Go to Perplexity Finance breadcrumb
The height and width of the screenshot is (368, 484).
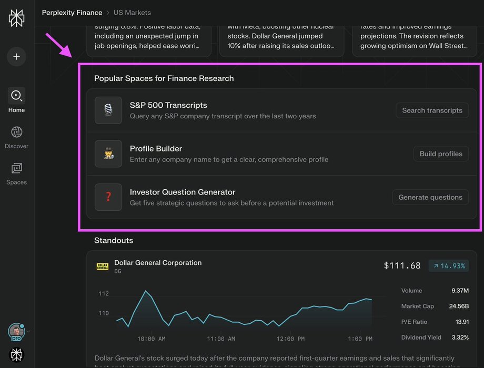click(72, 12)
